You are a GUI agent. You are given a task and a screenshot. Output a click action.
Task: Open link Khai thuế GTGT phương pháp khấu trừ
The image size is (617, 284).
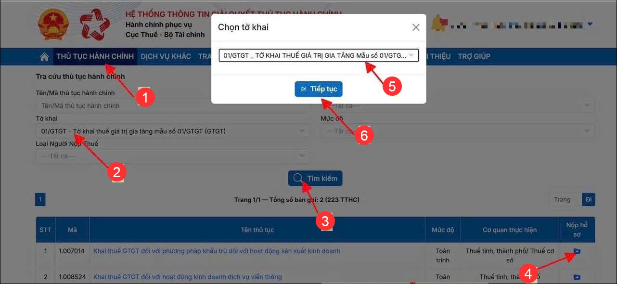[217, 251]
